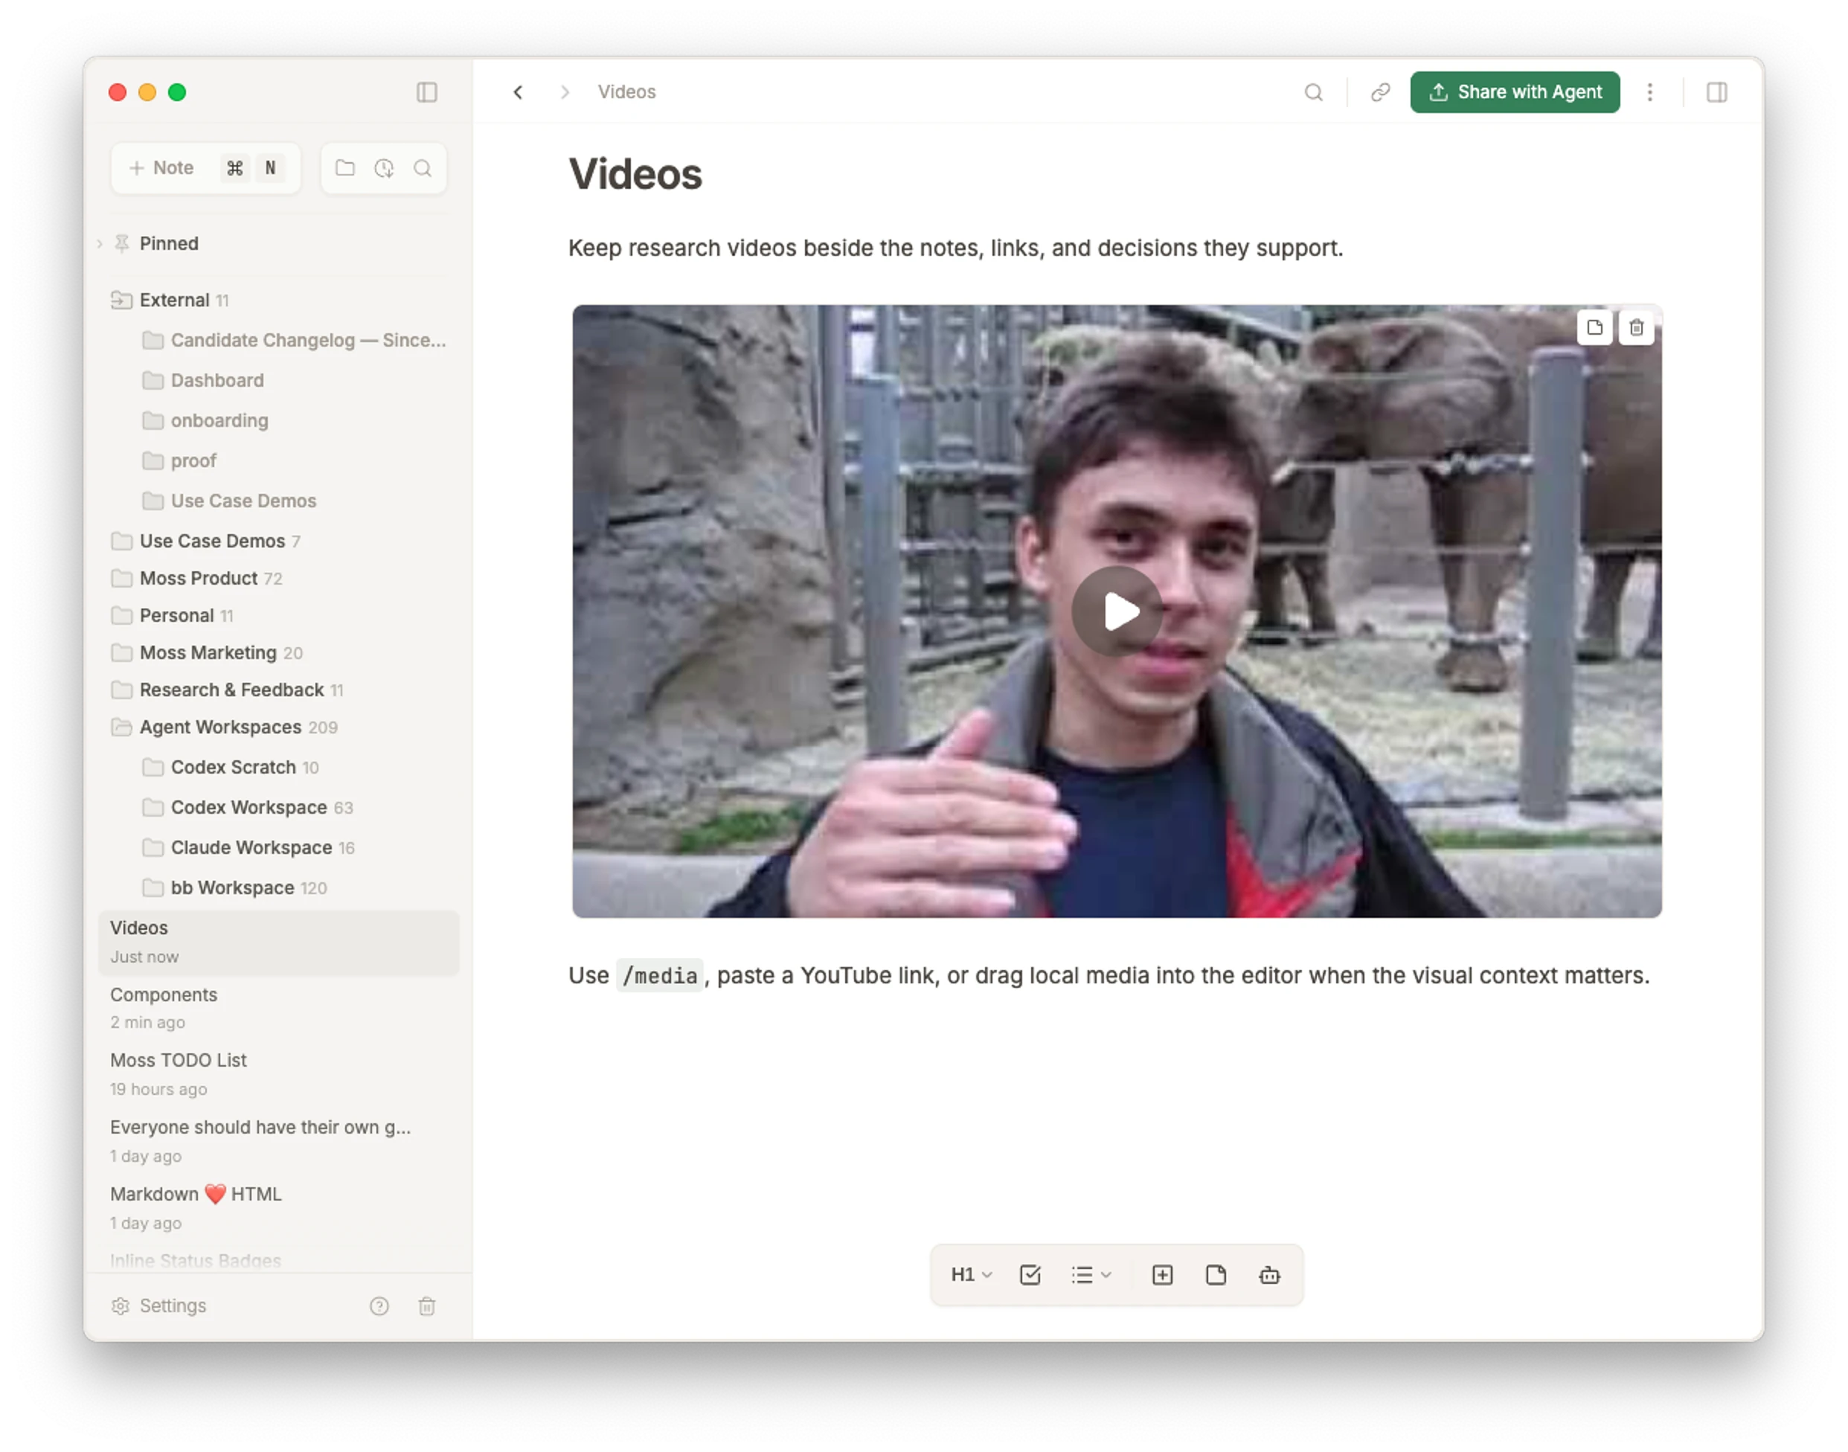Click the Videos breadcrumb title

pos(626,91)
